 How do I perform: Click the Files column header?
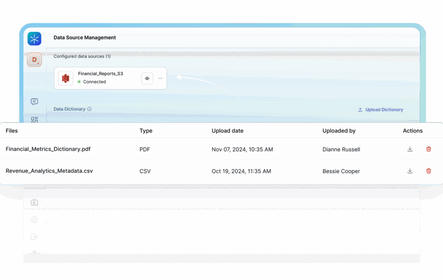(12, 131)
